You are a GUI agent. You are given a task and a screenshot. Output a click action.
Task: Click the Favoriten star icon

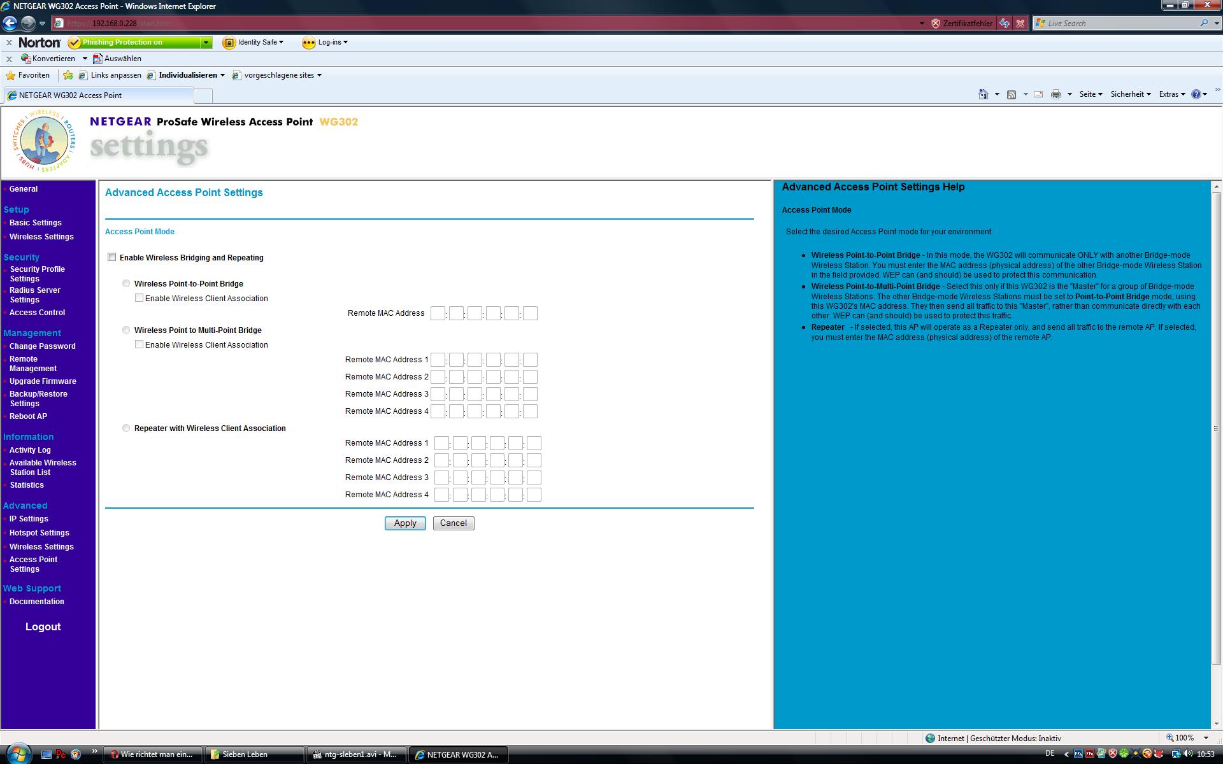point(10,75)
